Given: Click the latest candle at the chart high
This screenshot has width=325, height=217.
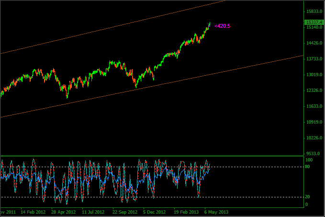Looking at the screenshot, I should [210, 24].
